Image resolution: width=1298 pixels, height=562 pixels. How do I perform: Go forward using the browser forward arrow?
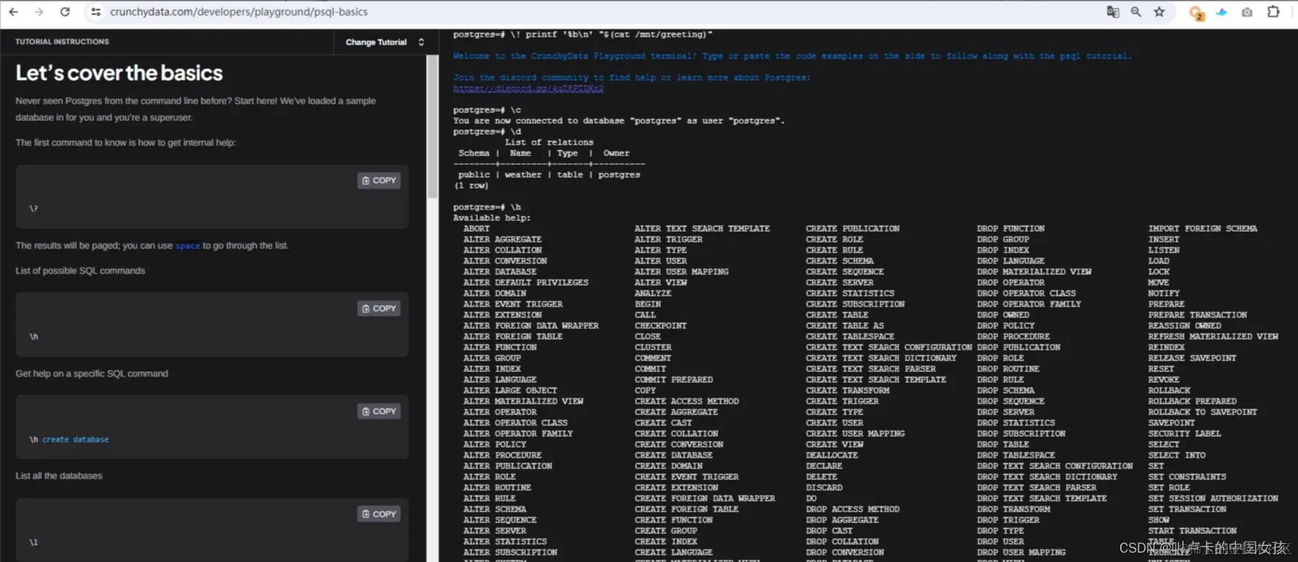pos(39,12)
